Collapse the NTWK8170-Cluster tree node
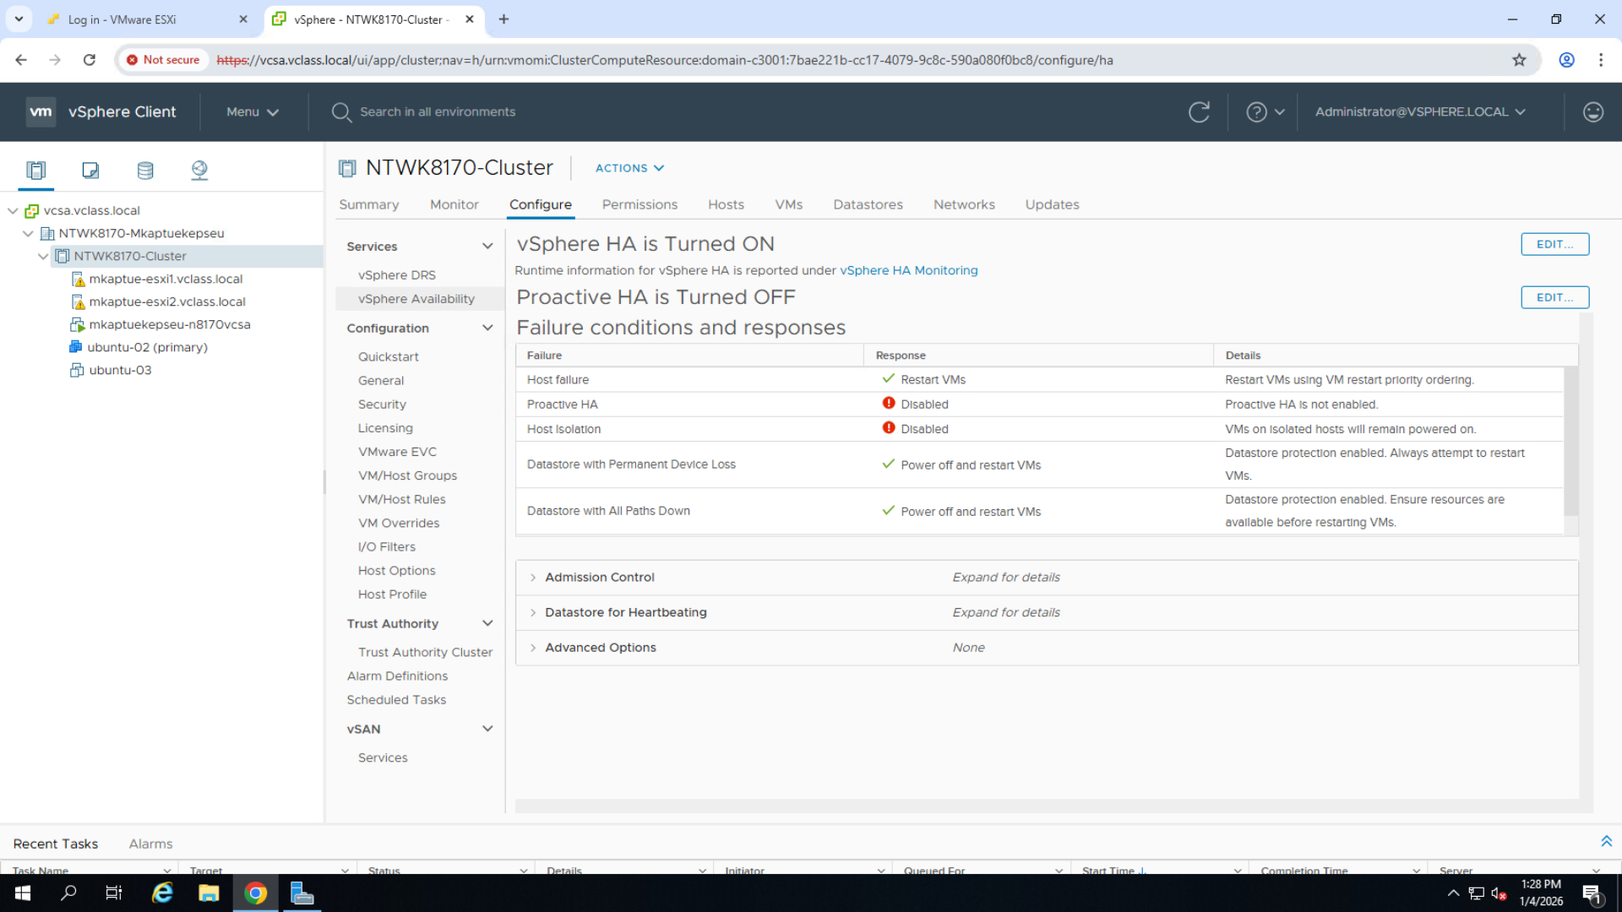Image resolution: width=1622 pixels, height=912 pixels. click(x=43, y=256)
